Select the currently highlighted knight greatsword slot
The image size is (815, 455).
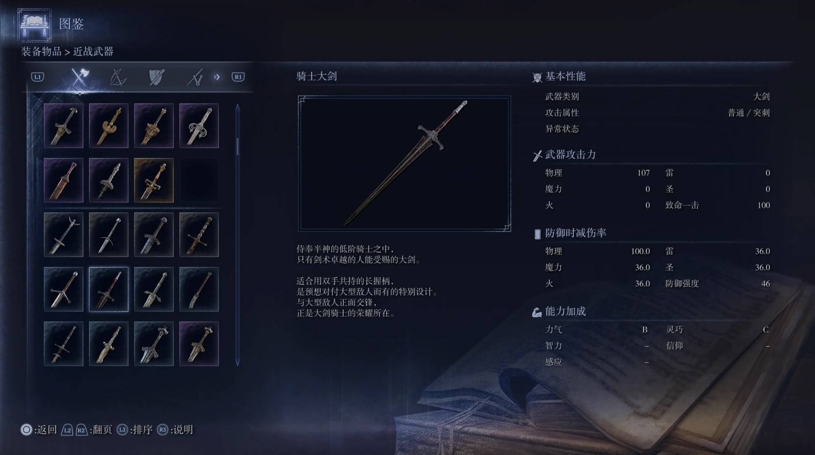(109, 290)
